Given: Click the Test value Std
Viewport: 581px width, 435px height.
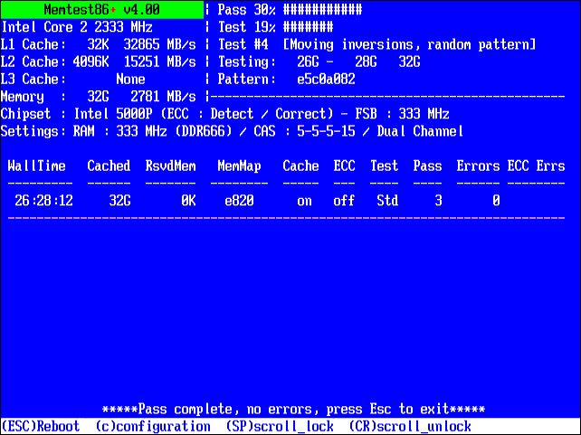Looking at the screenshot, I should (387, 201).
